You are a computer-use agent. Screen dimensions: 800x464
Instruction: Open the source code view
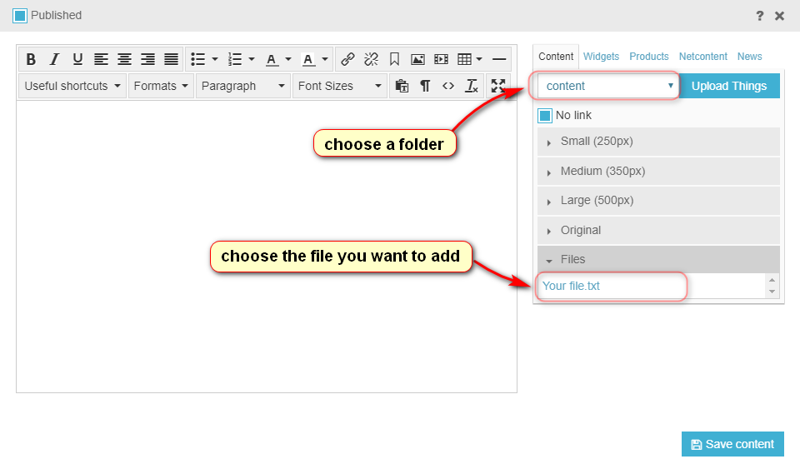[448, 86]
